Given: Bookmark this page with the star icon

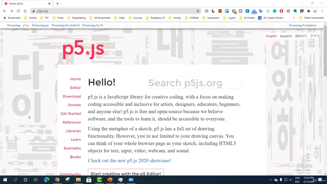Looking at the screenshot, I should pos(198,11).
